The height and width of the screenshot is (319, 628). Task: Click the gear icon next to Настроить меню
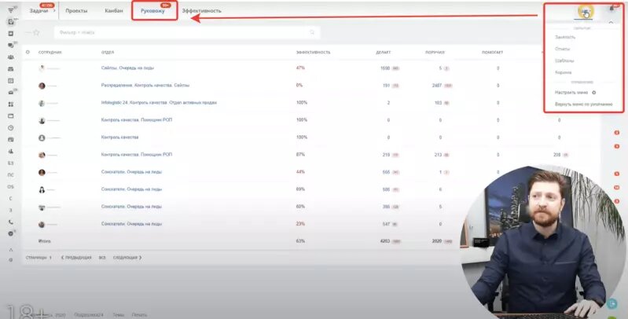coord(594,93)
